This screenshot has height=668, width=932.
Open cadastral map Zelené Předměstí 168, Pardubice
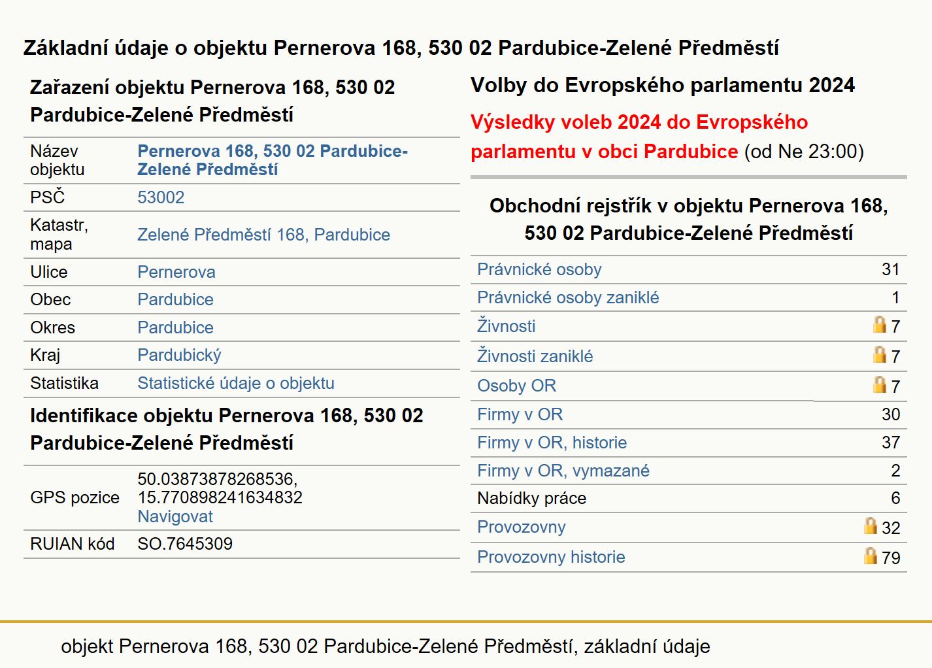click(x=263, y=235)
